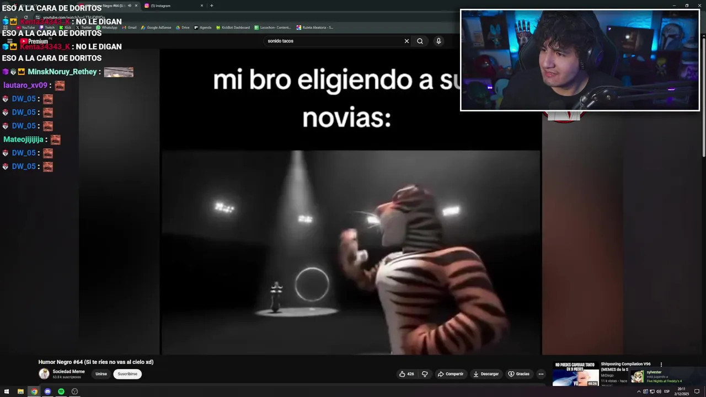Click the webcam overlay of the streamer

point(580,60)
